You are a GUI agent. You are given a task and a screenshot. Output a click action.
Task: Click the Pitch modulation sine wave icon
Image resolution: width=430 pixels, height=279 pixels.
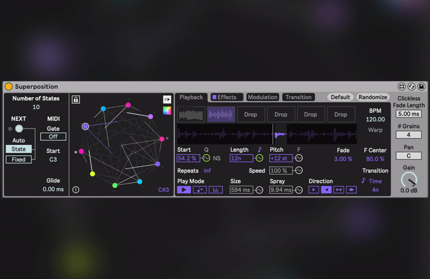[x=299, y=159]
